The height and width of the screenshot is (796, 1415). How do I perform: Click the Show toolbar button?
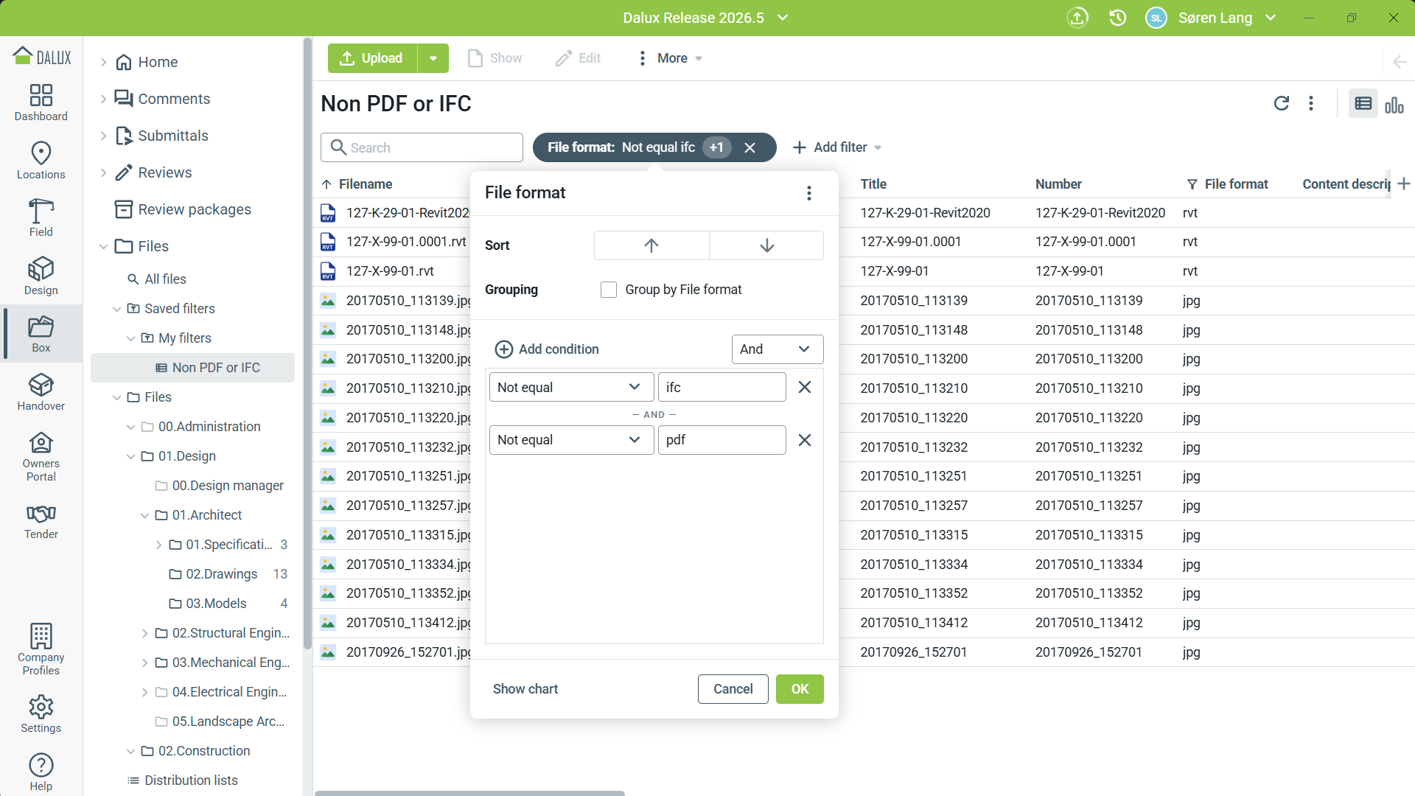pos(495,58)
